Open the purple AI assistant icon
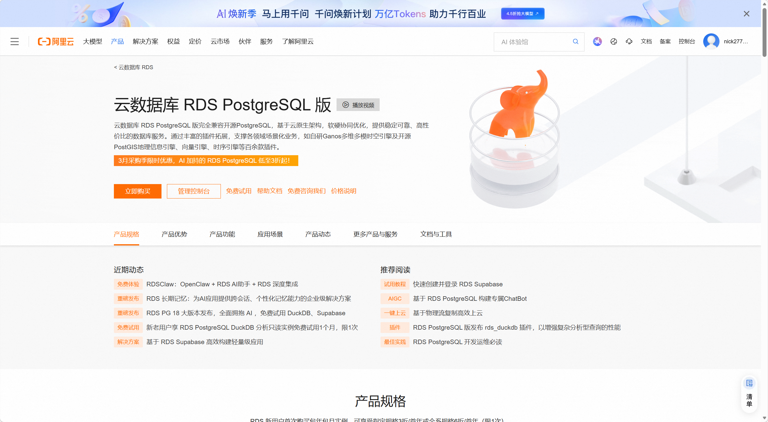768x422 pixels. [597, 42]
